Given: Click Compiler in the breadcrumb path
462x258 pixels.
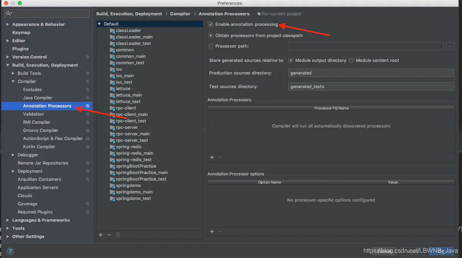Looking at the screenshot, I should 180,14.
